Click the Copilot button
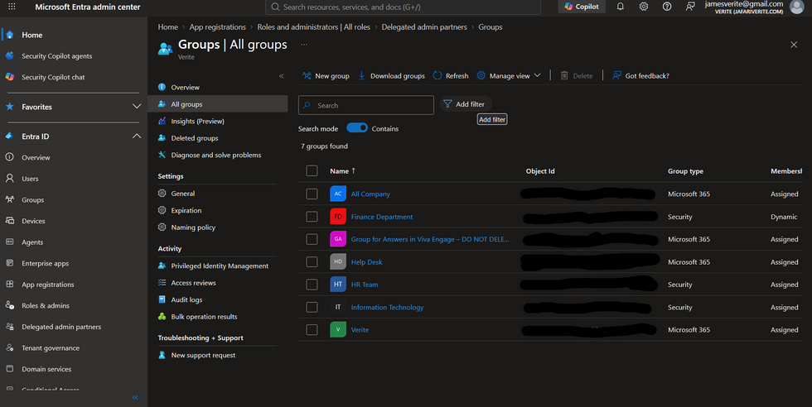The width and height of the screenshot is (812, 407). pyautogui.click(x=582, y=7)
